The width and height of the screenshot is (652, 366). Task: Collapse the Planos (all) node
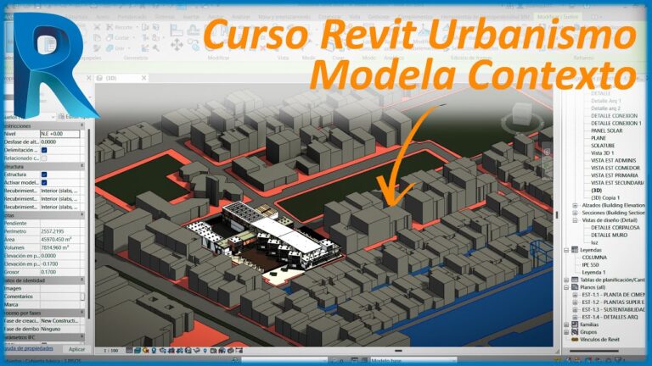567,287
